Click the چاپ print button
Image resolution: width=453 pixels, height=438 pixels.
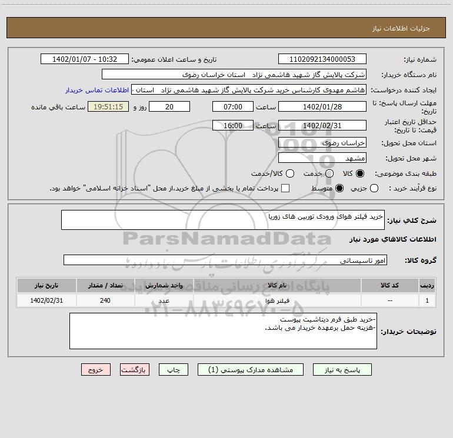point(174,370)
